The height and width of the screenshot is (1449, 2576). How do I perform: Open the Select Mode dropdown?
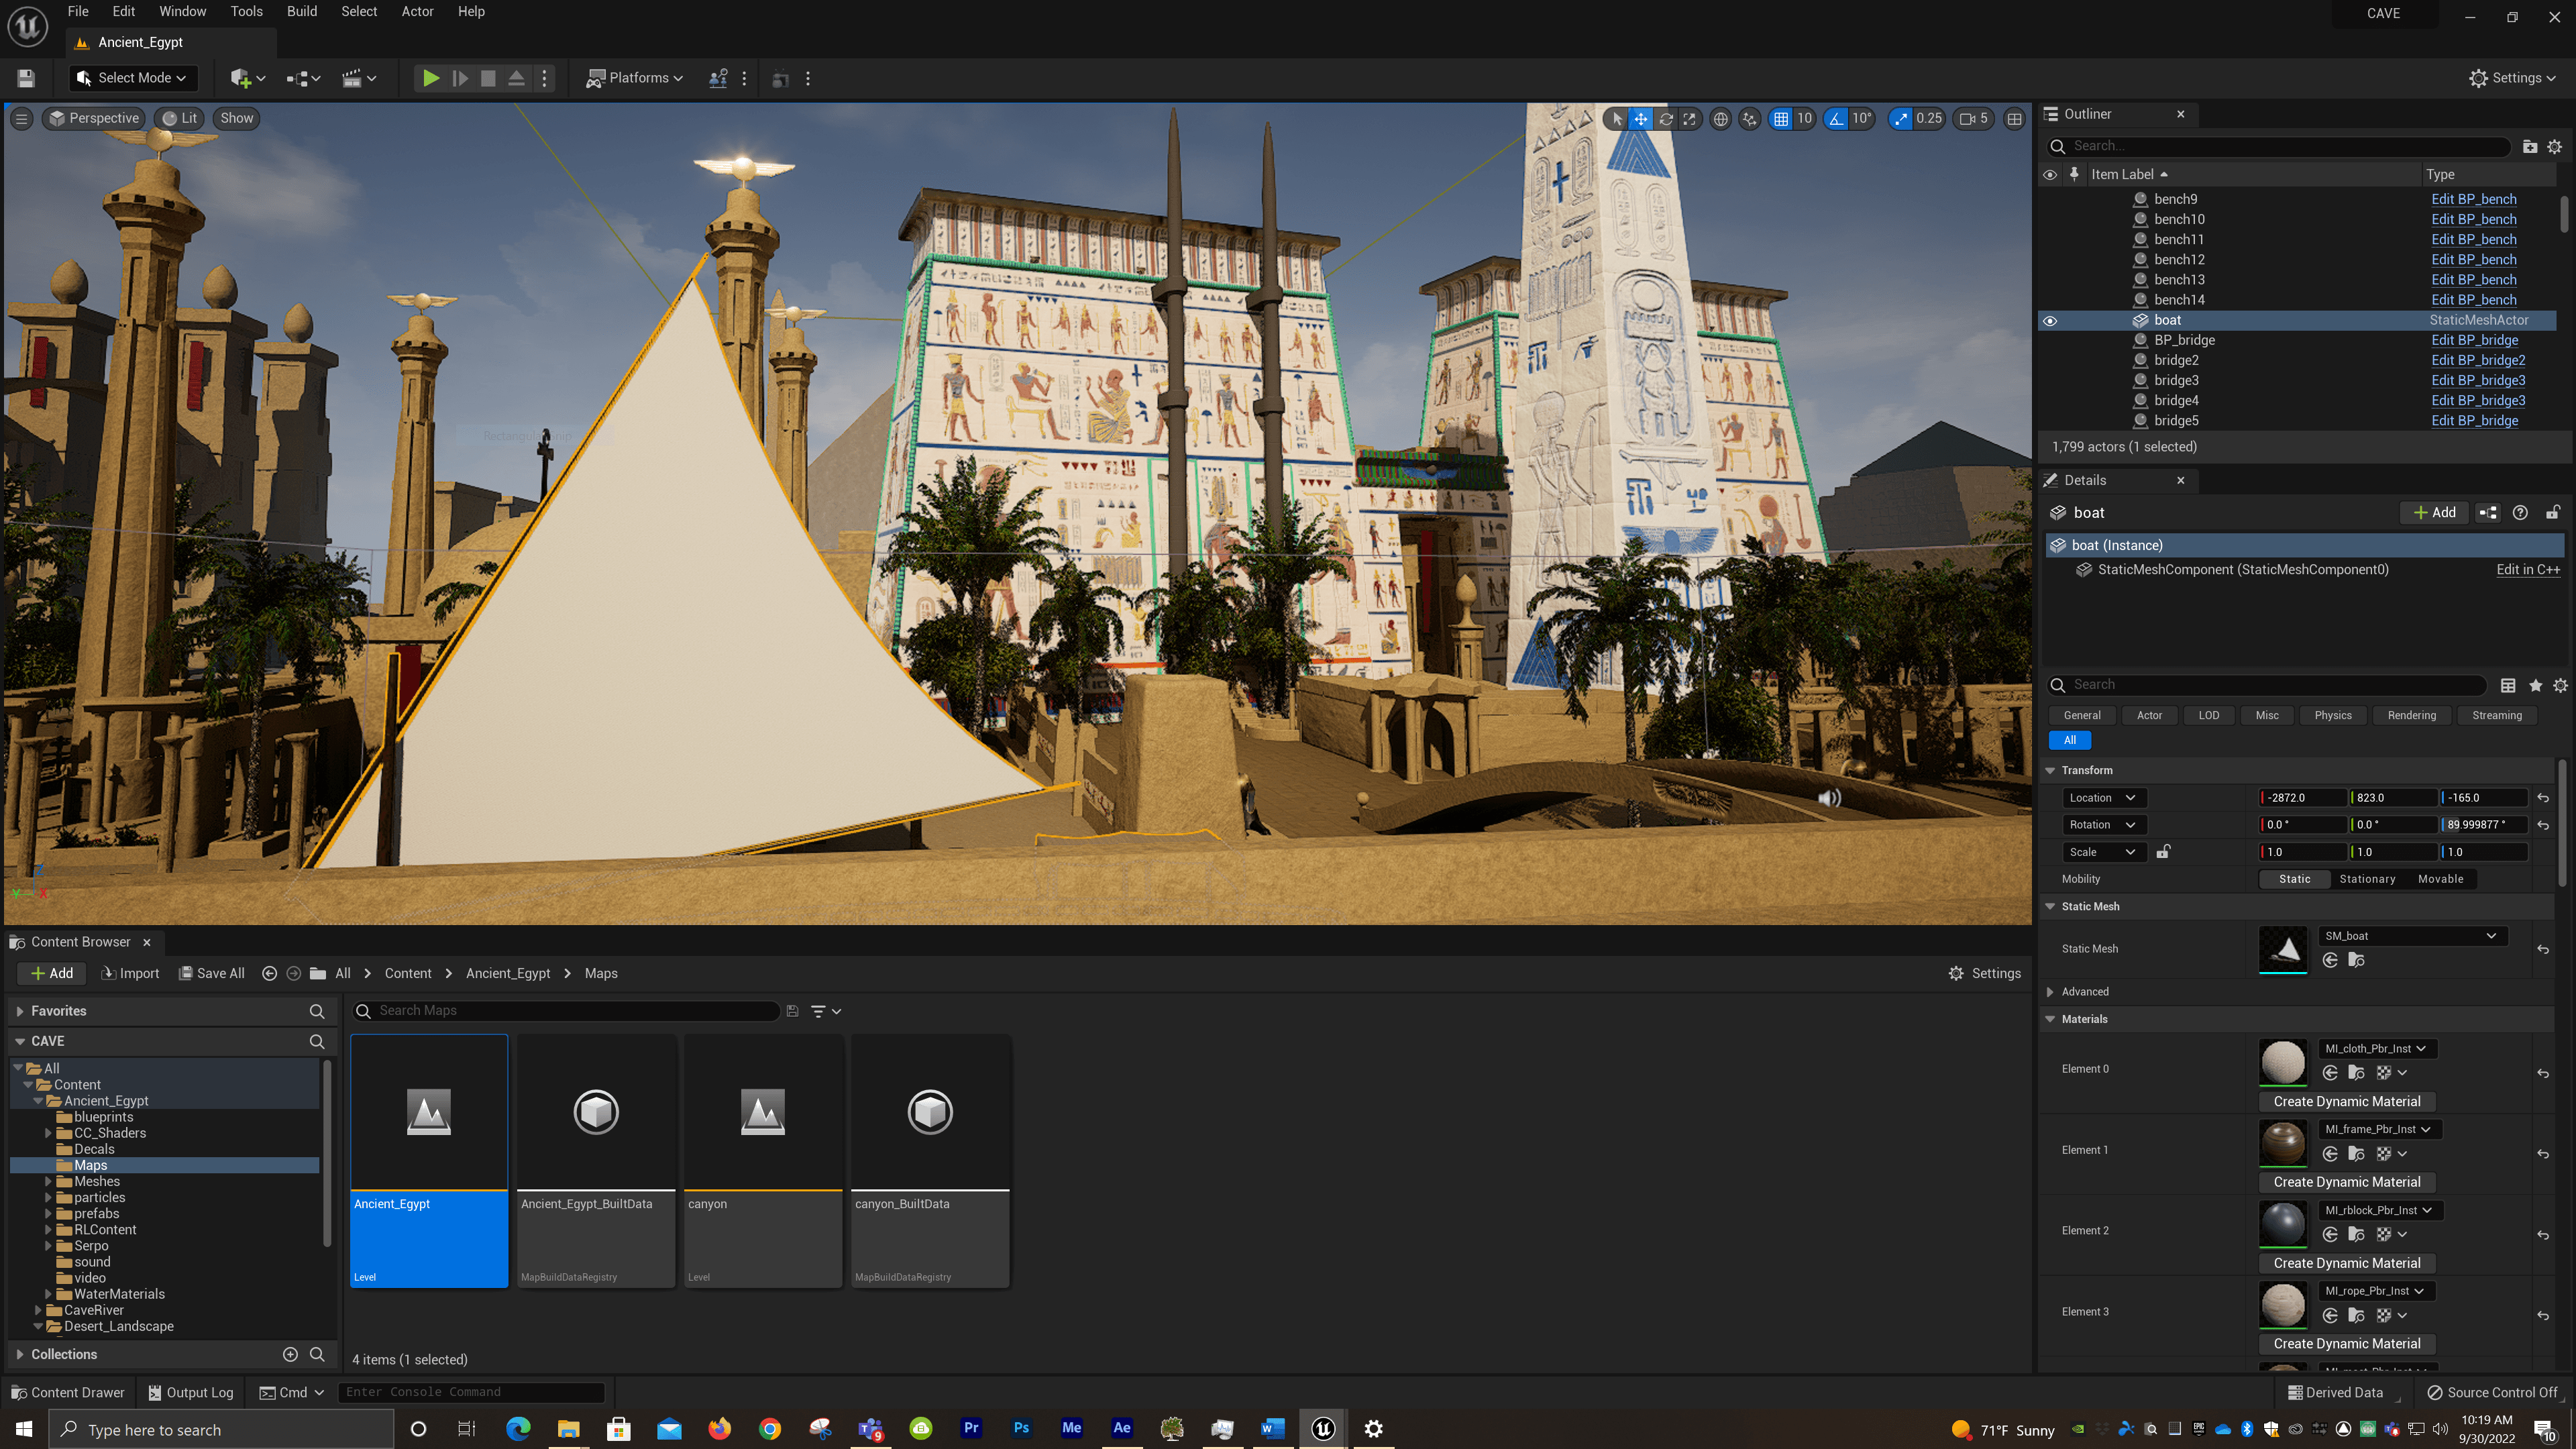(133, 78)
